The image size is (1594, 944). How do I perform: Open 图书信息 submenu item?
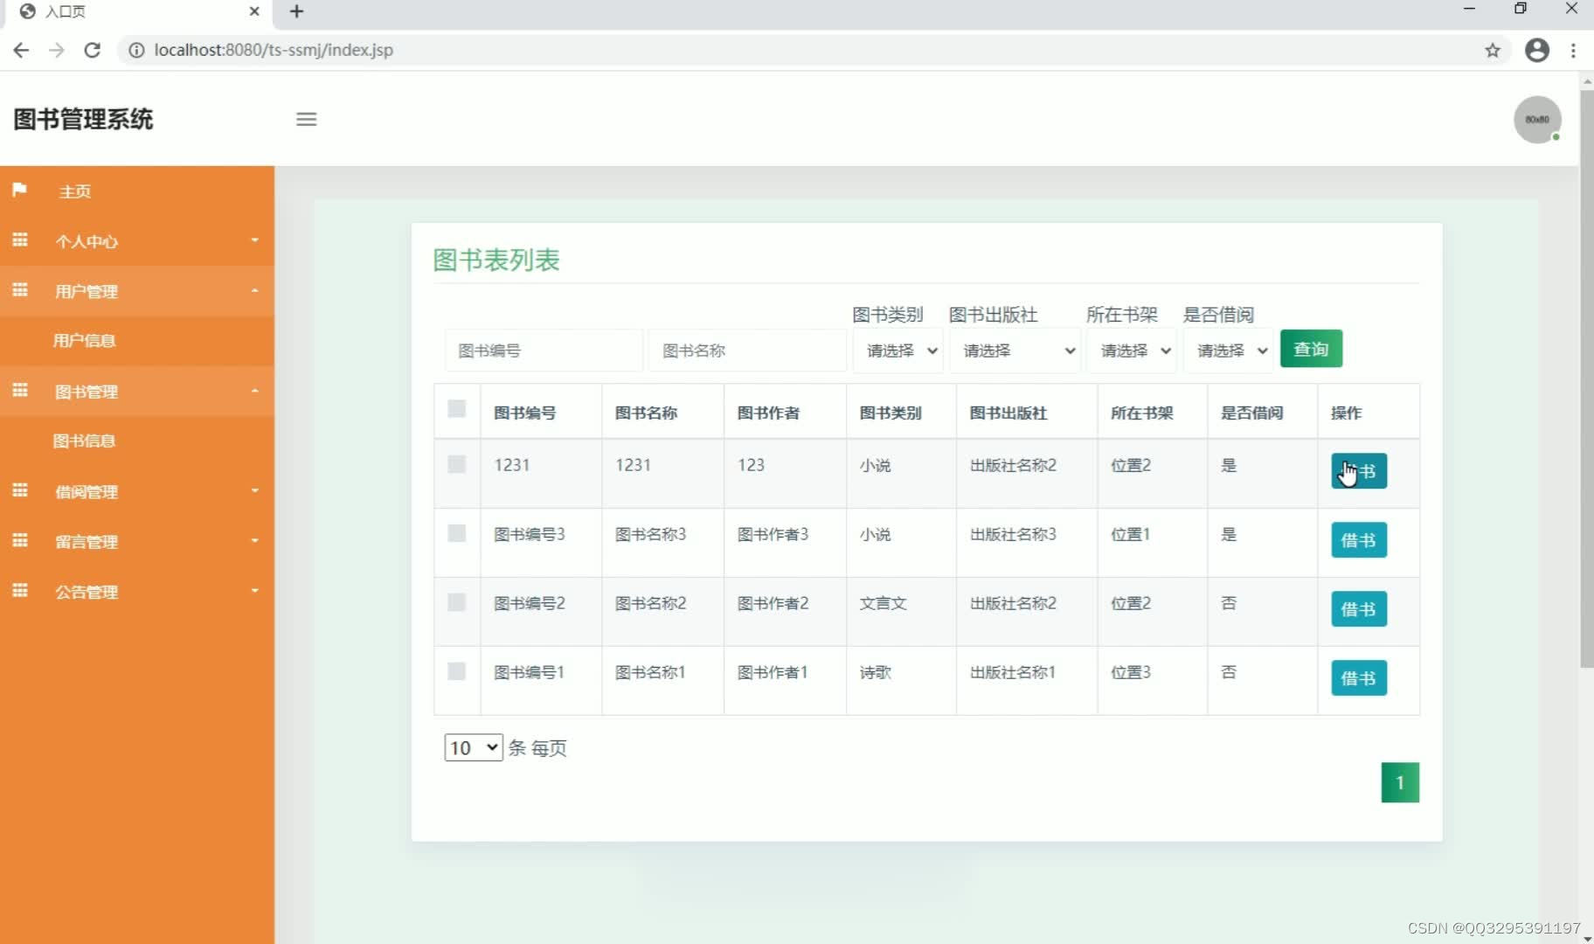84,441
